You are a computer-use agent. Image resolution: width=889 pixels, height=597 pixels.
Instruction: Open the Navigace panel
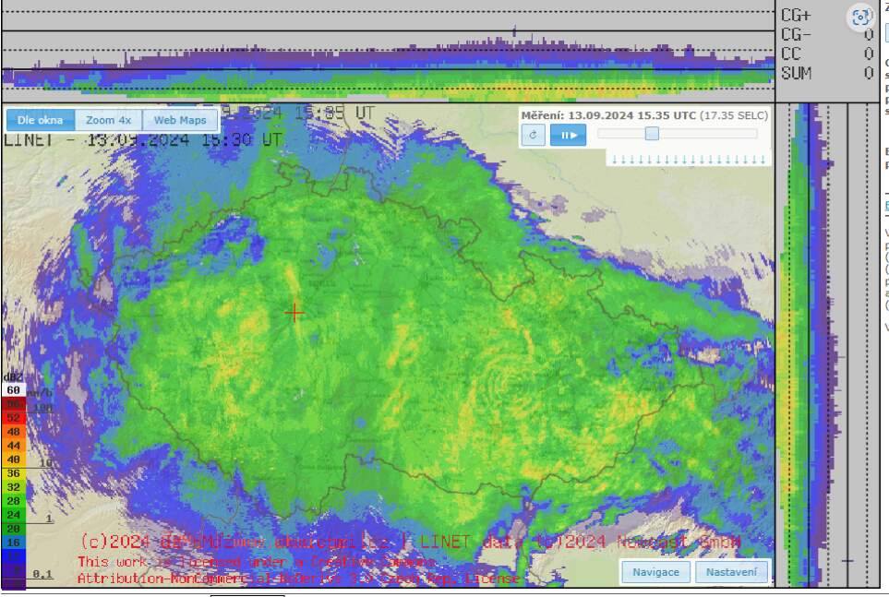(x=655, y=572)
